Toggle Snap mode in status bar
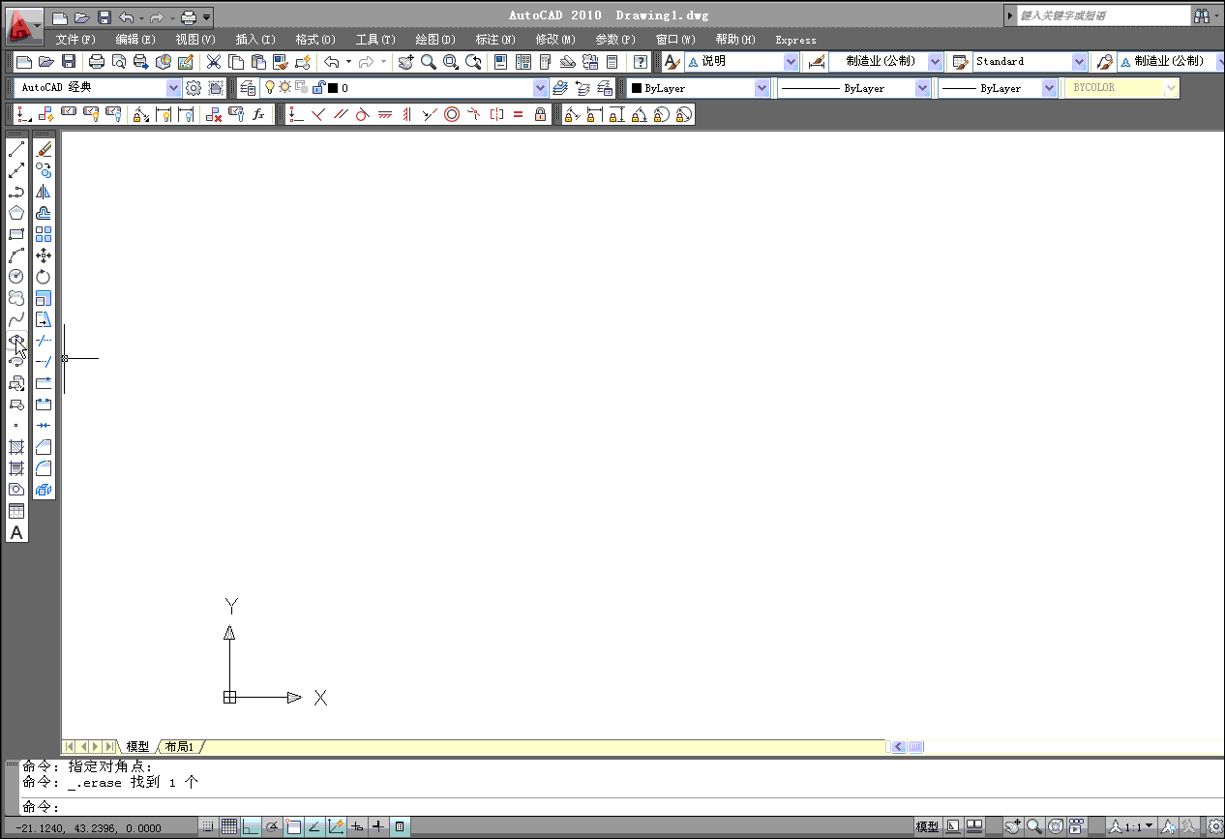Image resolution: width=1225 pixels, height=839 pixels. point(208,826)
